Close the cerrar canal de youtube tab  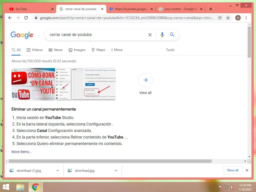click(102, 9)
